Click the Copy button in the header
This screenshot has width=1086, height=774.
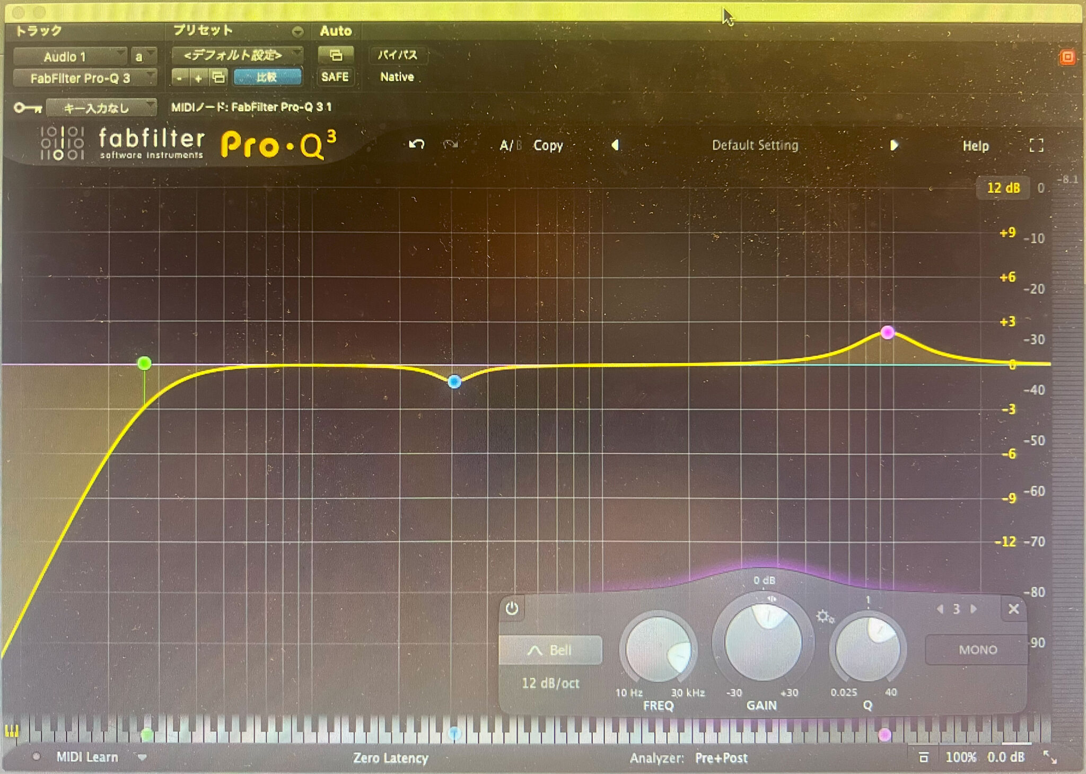[x=549, y=146]
